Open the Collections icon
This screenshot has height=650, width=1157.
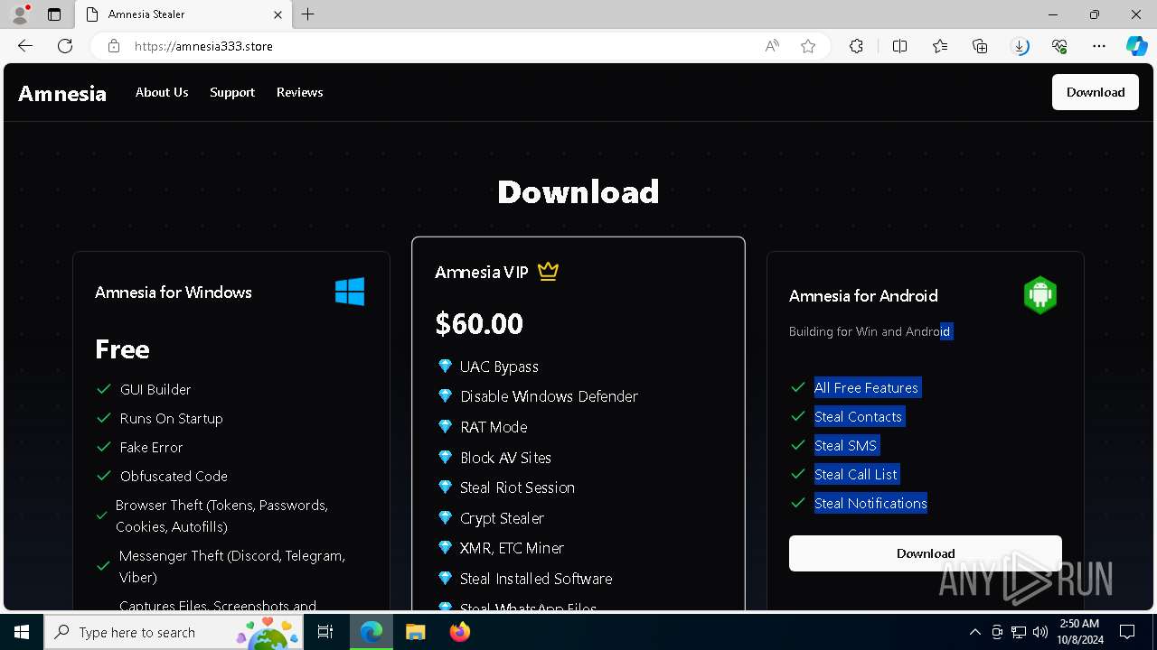[x=980, y=46]
